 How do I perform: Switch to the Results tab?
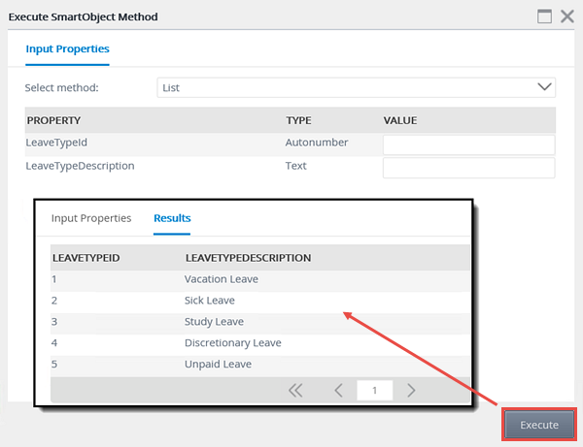point(172,218)
